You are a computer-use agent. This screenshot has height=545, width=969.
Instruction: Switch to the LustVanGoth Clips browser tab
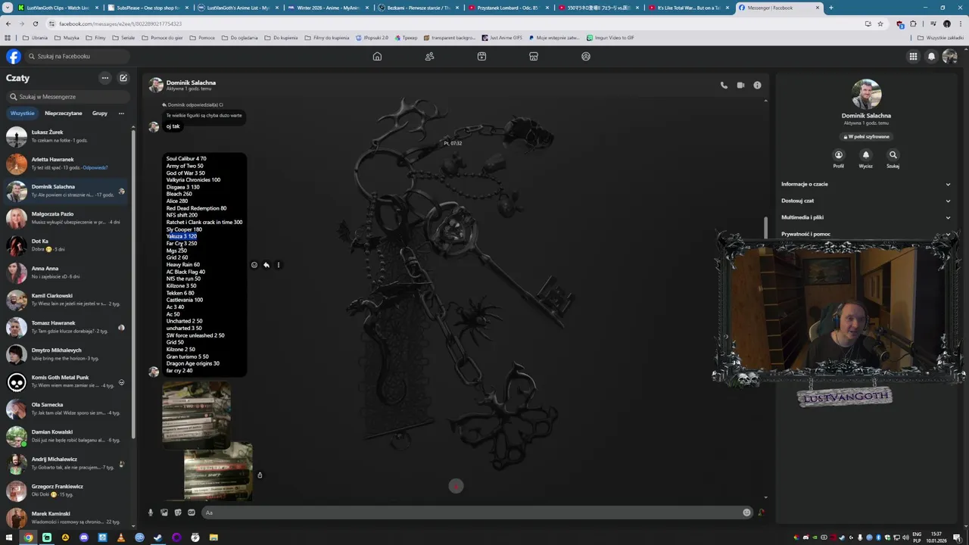58,8
